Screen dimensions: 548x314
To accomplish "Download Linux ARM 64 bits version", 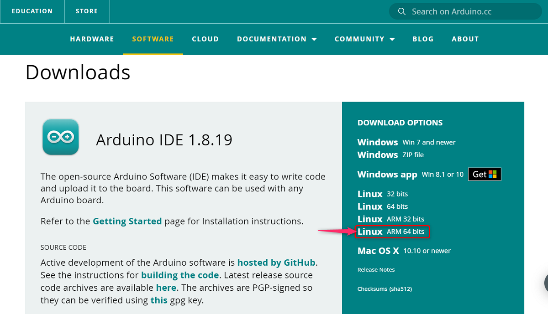I will tap(391, 232).
